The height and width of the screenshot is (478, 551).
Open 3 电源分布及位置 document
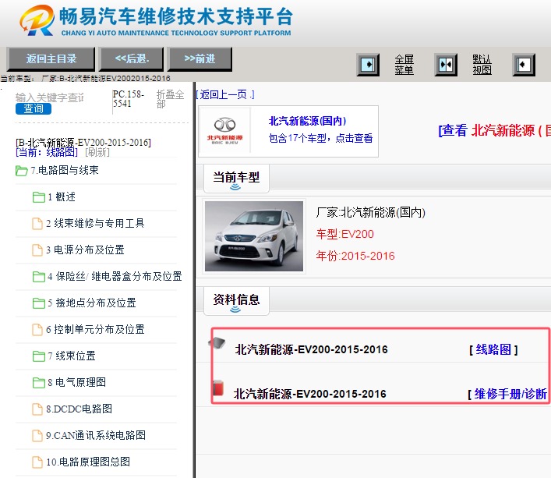pyautogui.click(x=85, y=250)
